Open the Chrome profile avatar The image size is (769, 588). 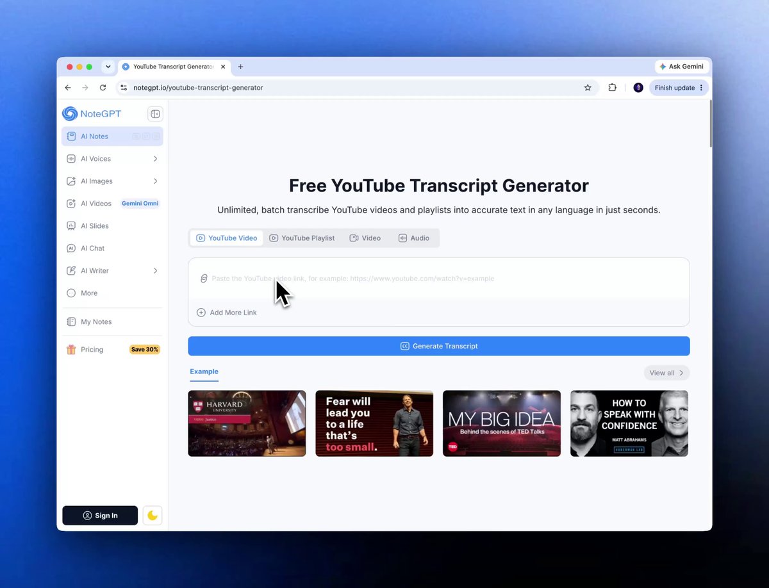[x=638, y=88]
